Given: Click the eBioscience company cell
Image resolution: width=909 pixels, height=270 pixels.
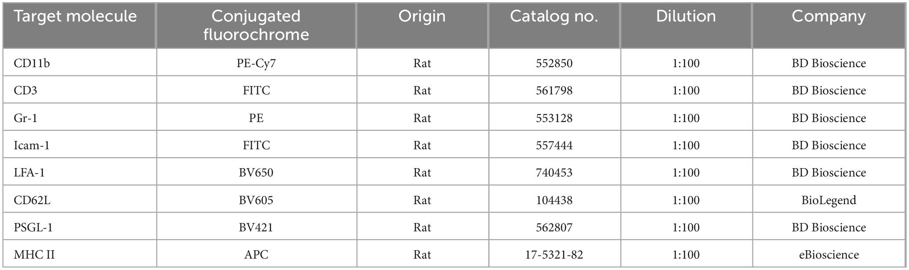Looking at the screenshot, I should (x=829, y=255).
